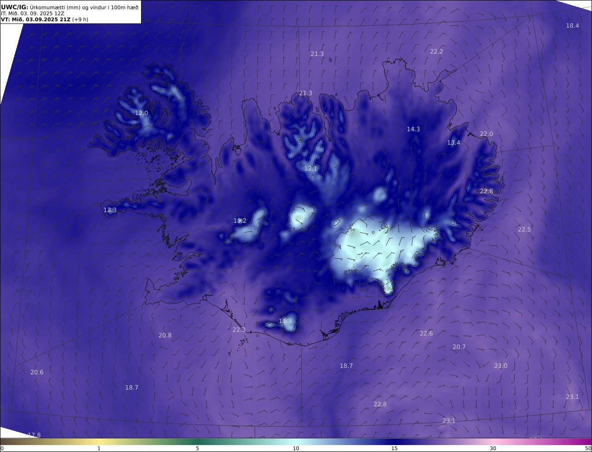592x452 pixels.
Task: Click the 17.8 value label
Action: pyautogui.click(x=34, y=435)
